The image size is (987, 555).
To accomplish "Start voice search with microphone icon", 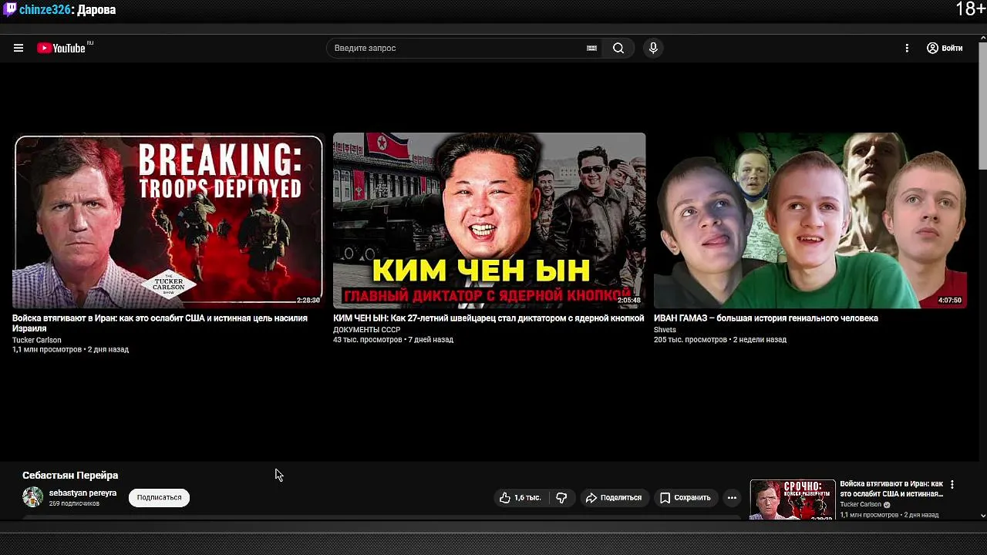I will (x=653, y=48).
